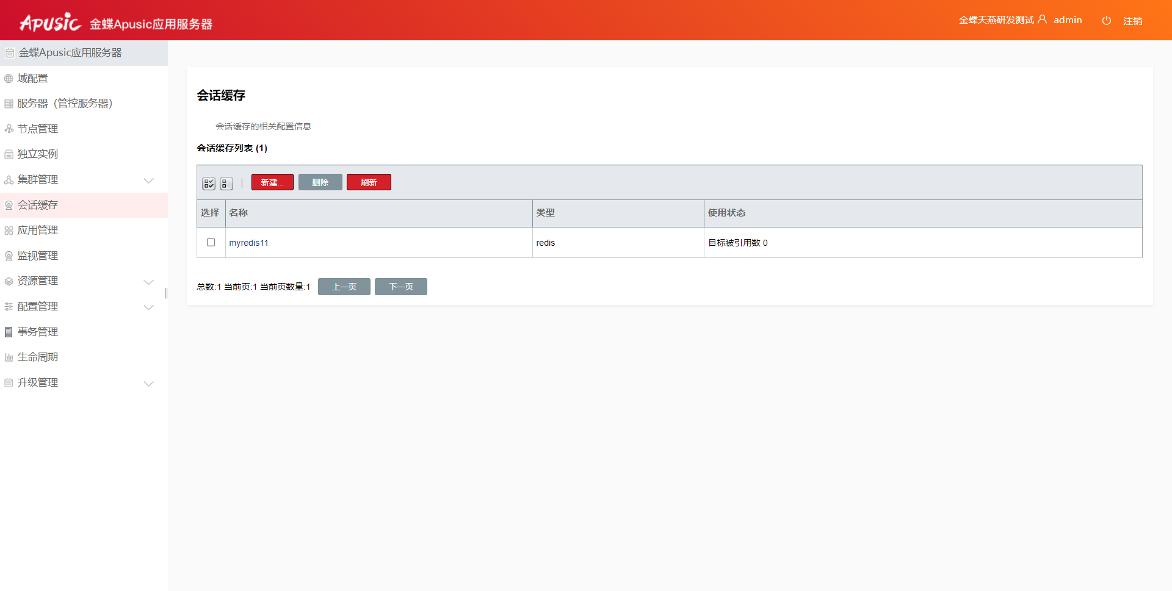Click the 刷新 button to refresh the list
The width and height of the screenshot is (1172, 591).
coord(369,182)
